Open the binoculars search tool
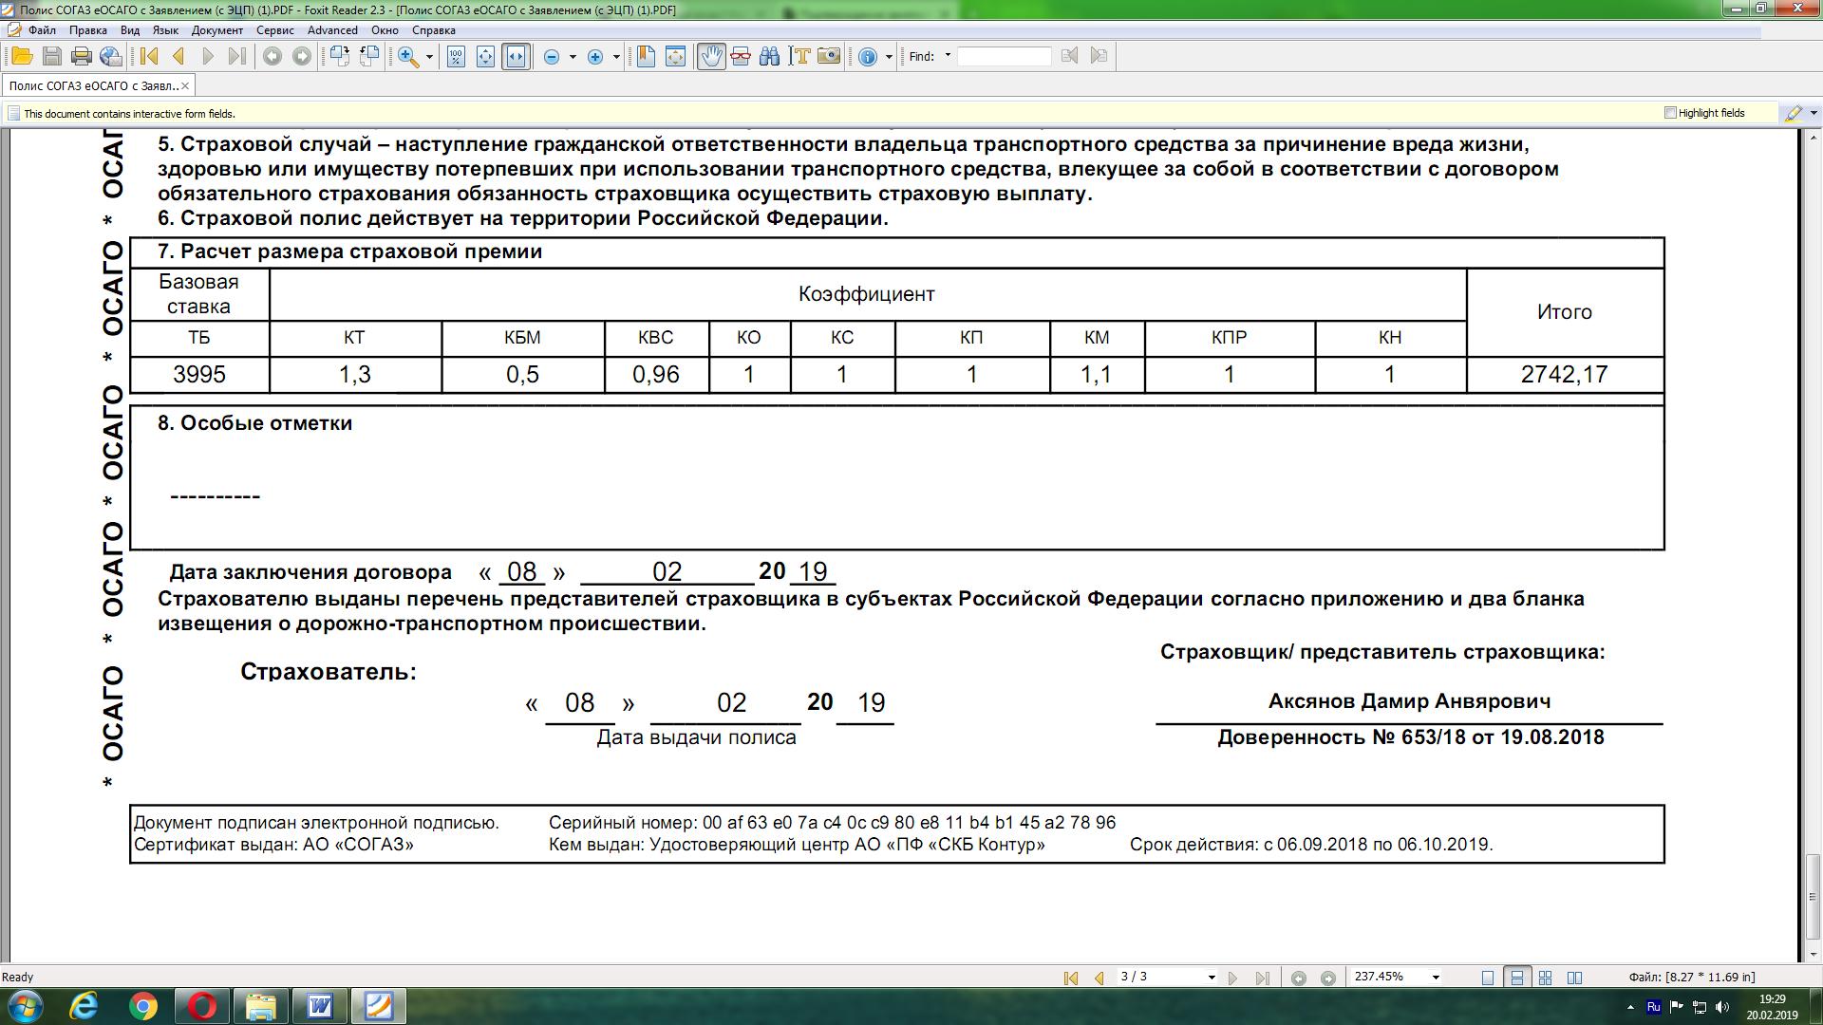This screenshot has height=1025, width=1823. tap(769, 57)
